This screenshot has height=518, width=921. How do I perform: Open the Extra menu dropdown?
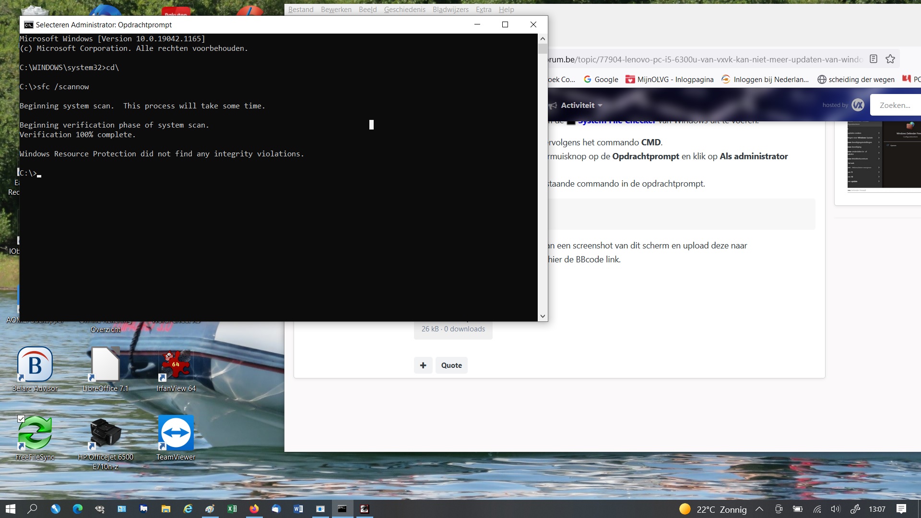[x=484, y=9]
